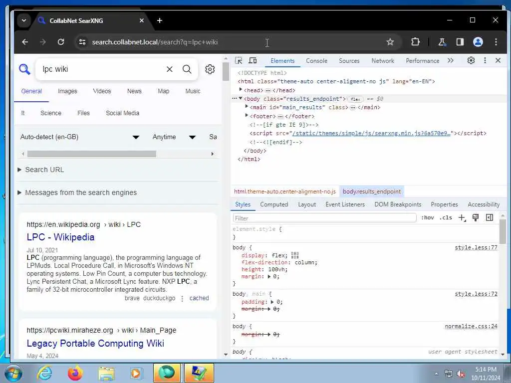Screen dimensions: 511x383
Task: Open LPC - Wikipedia result link
Action: [x=60, y=237]
